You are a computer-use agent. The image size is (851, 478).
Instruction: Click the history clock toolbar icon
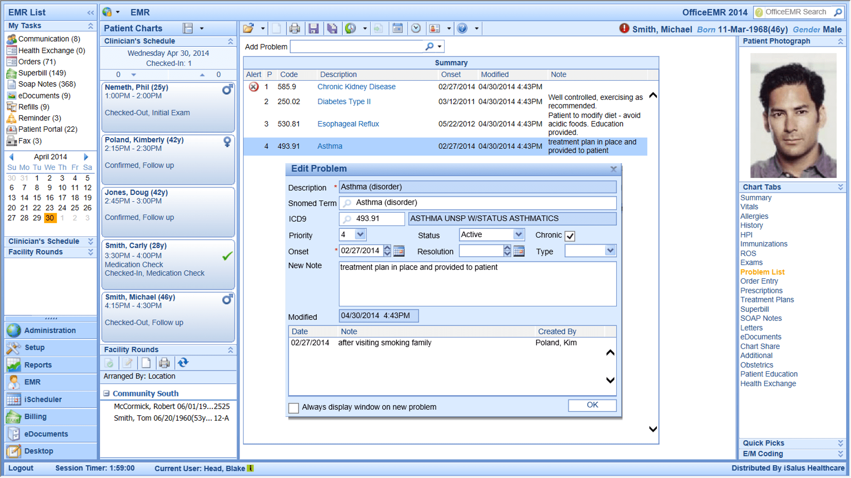pos(351,28)
